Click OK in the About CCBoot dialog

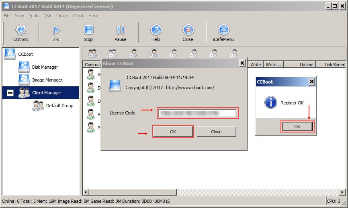173,132
